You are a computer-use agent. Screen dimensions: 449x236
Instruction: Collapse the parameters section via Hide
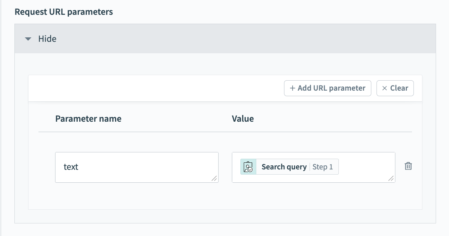47,38
